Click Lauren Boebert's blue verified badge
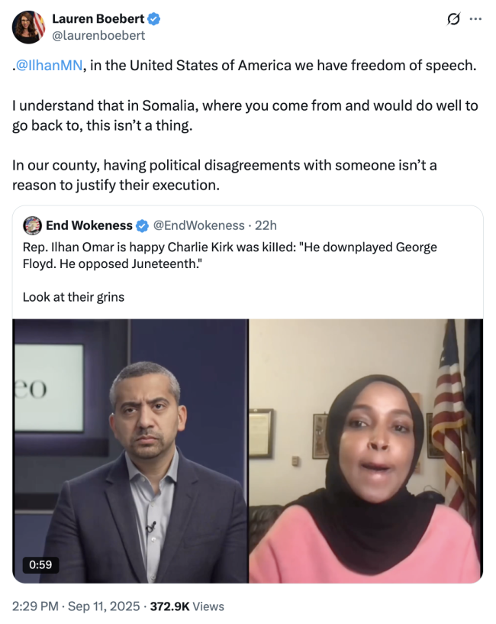The image size is (496, 624). pos(154,18)
